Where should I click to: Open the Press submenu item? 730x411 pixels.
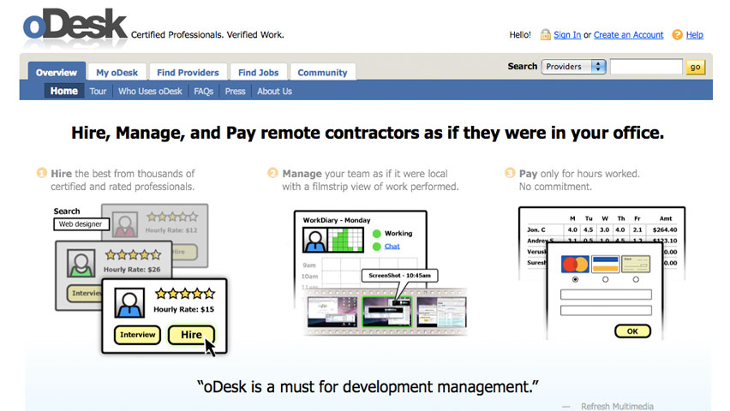pyautogui.click(x=235, y=92)
